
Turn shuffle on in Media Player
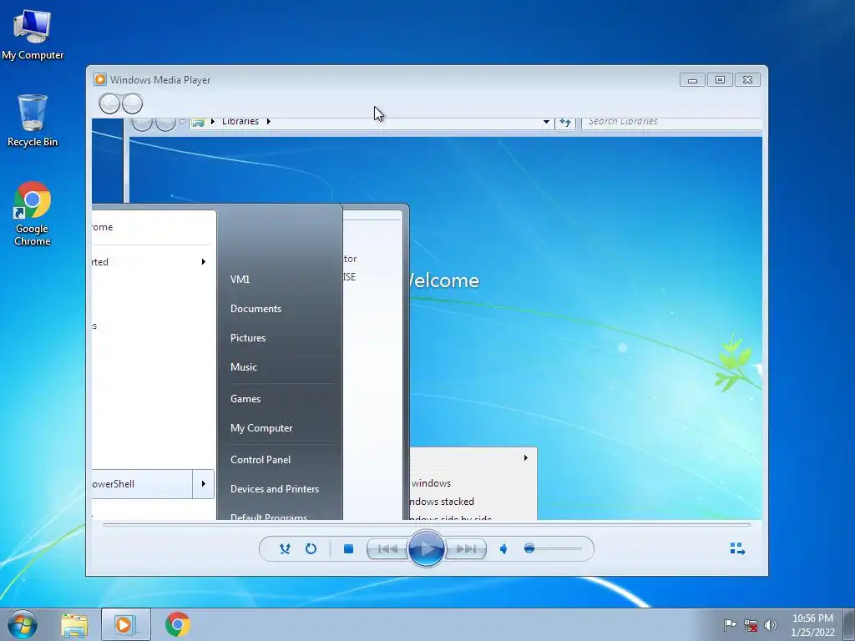pyautogui.click(x=285, y=549)
